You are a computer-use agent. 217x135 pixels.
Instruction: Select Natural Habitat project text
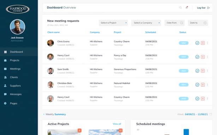pyautogui.click(x=122, y=83)
